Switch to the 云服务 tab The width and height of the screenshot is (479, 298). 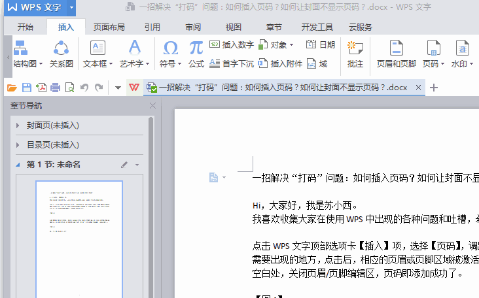pyautogui.click(x=361, y=27)
